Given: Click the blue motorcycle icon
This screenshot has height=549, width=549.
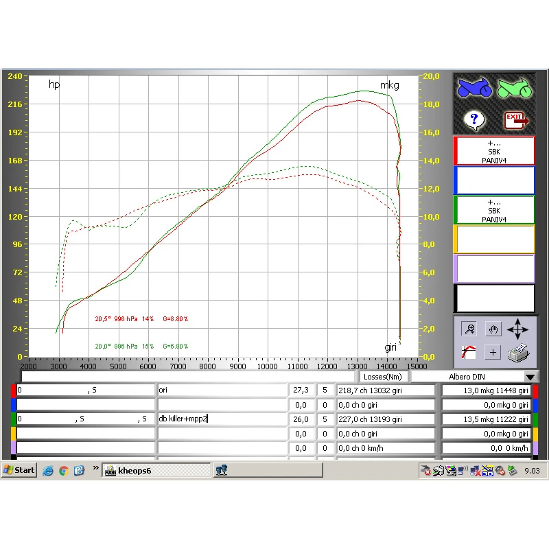Looking at the screenshot, I should pos(474,89).
